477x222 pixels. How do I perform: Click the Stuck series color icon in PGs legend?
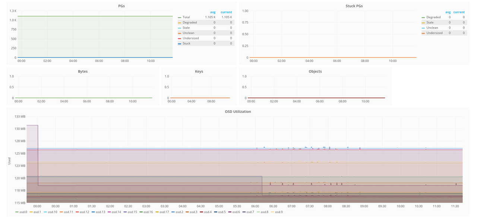coord(180,43)
